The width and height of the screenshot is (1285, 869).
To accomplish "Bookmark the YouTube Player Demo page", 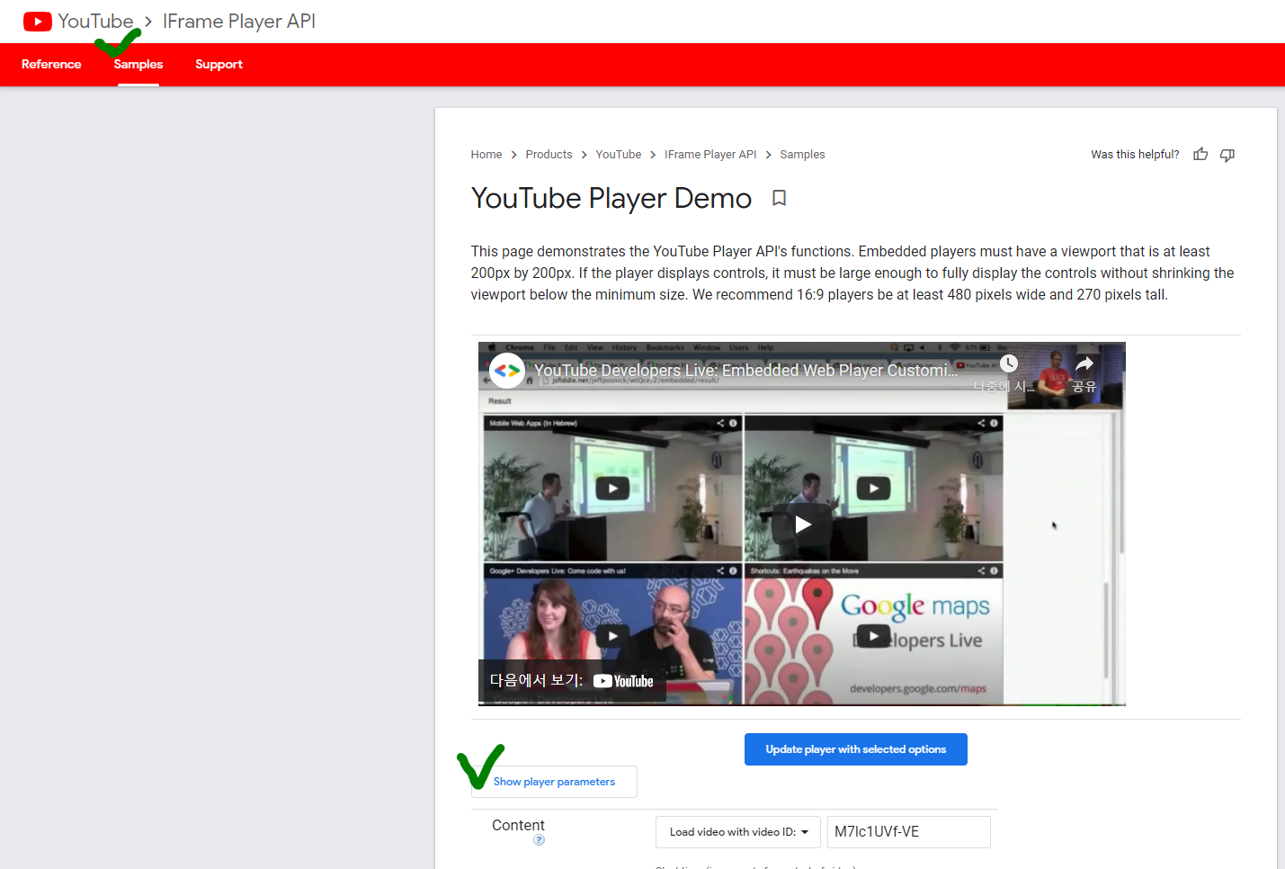I will (x=780, y=198).
